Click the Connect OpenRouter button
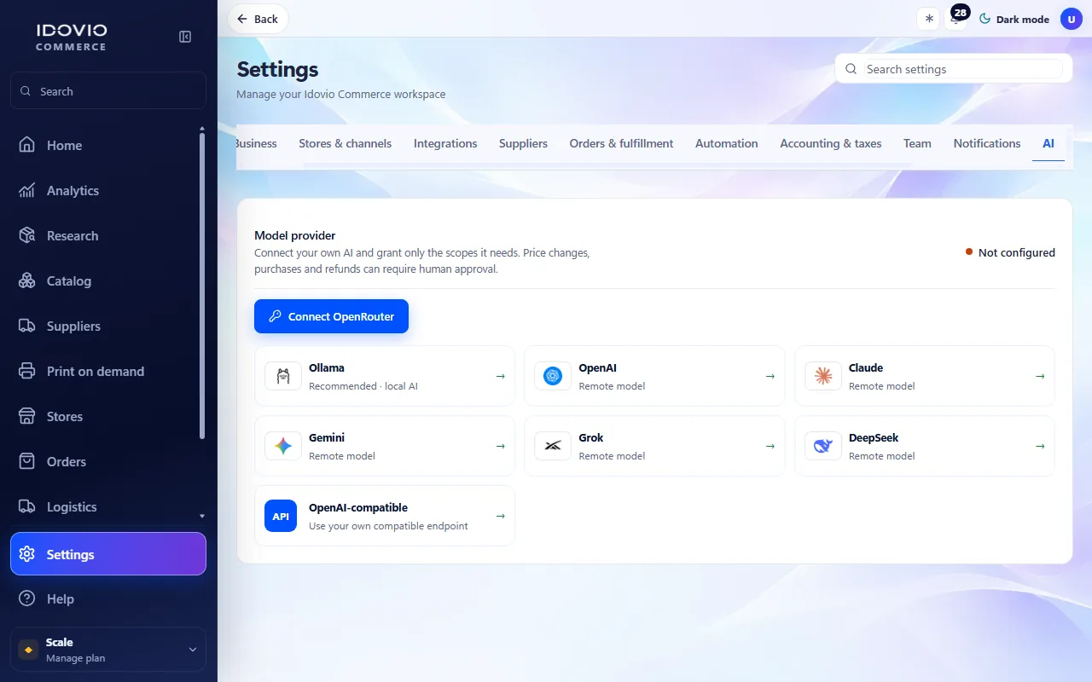The height and width of the screenshot is (682, 1092). pyautogui.click(x=331, y=316)
